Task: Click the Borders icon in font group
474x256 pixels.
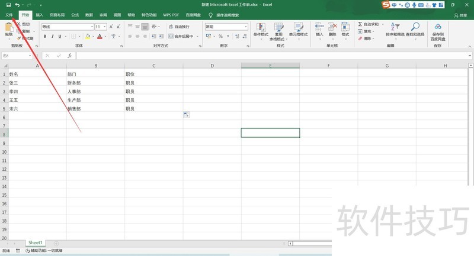Action: 73,36
